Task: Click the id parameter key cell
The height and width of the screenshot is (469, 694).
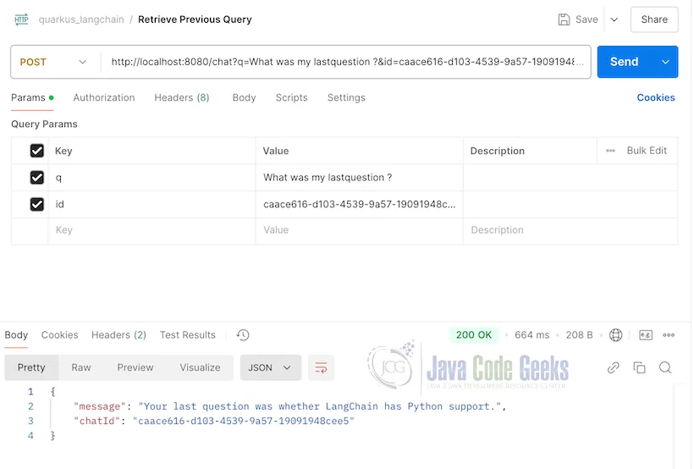Action: tap(151, 204)
